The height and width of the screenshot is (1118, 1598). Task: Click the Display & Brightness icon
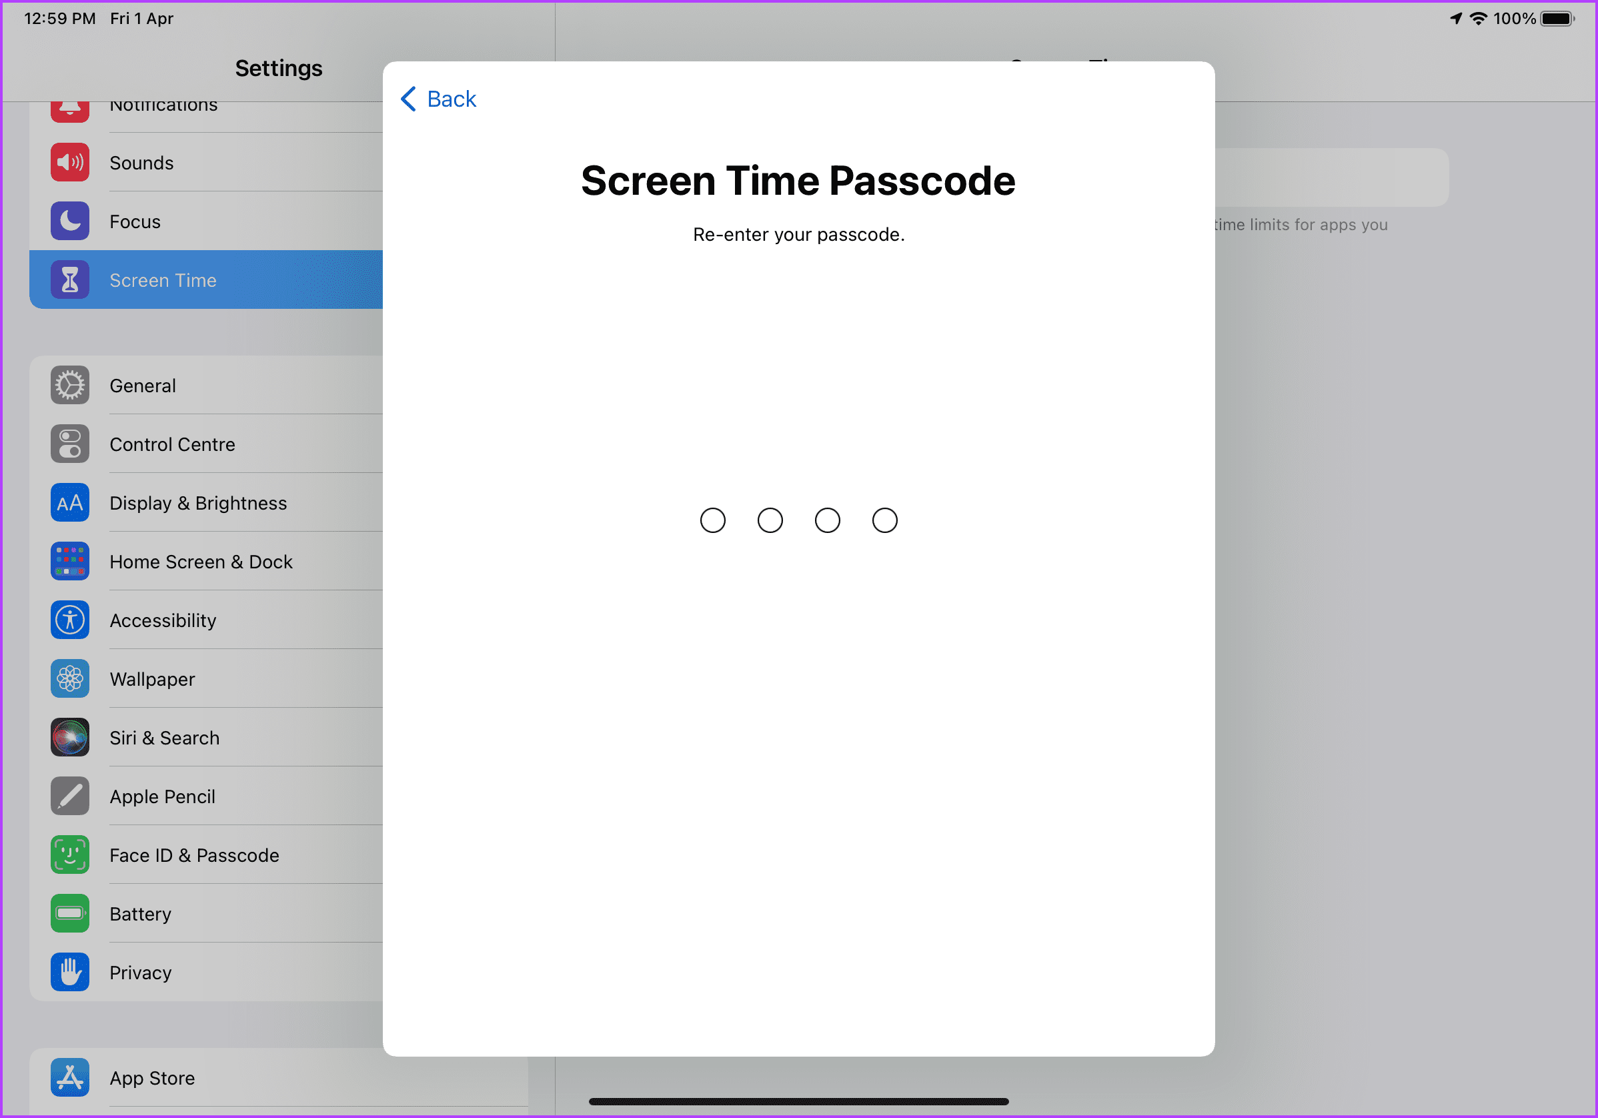[x=71, y=502]
